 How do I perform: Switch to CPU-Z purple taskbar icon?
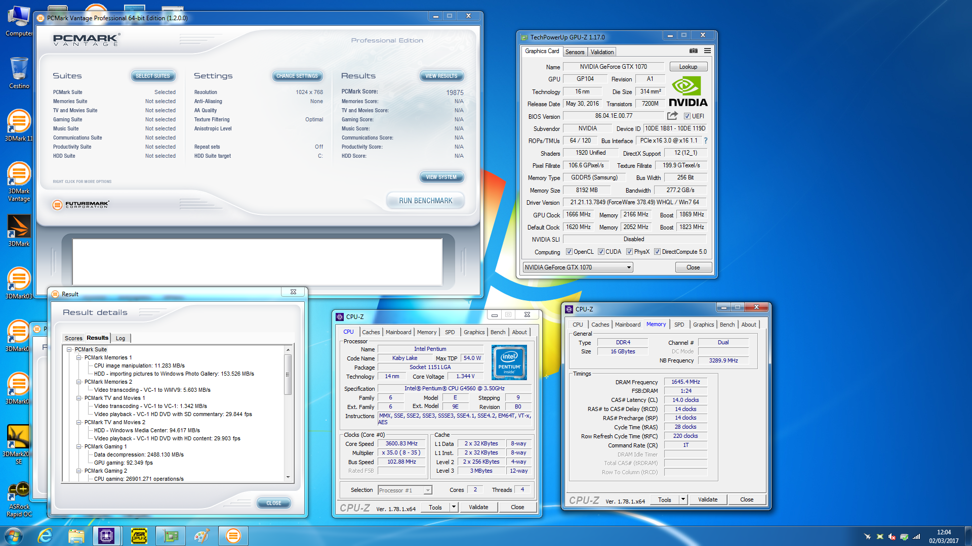106,536
